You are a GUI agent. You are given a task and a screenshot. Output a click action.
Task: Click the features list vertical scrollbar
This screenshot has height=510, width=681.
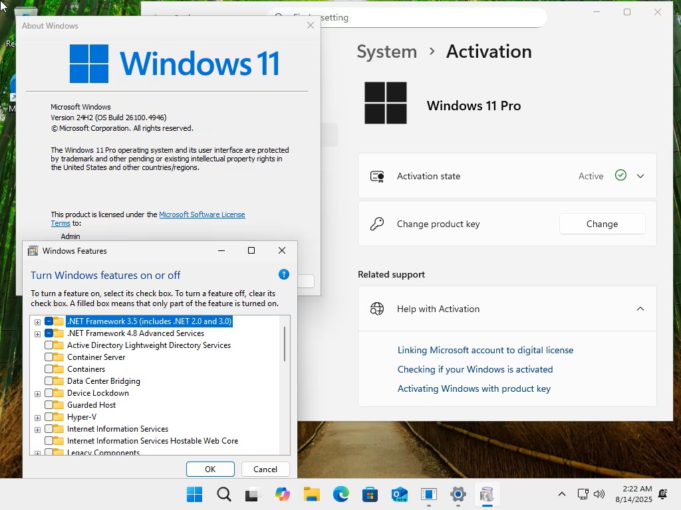coord(285,343)
